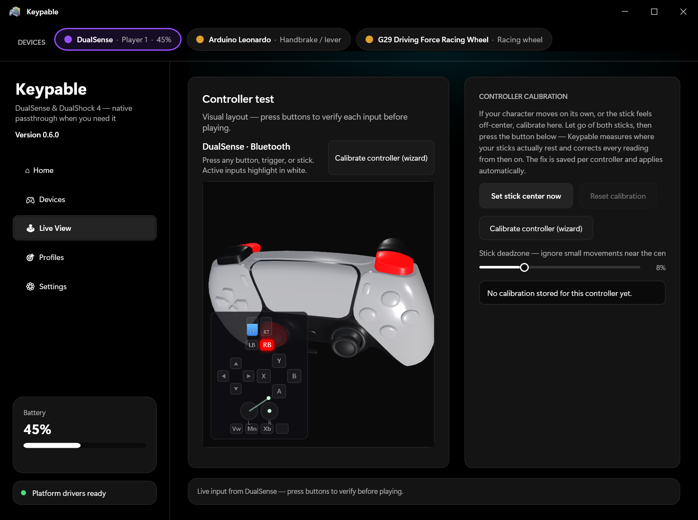698x520 pixels.
Task: Select the G29 Driving Force Racing Wheel tab
Action: point(454,39)
